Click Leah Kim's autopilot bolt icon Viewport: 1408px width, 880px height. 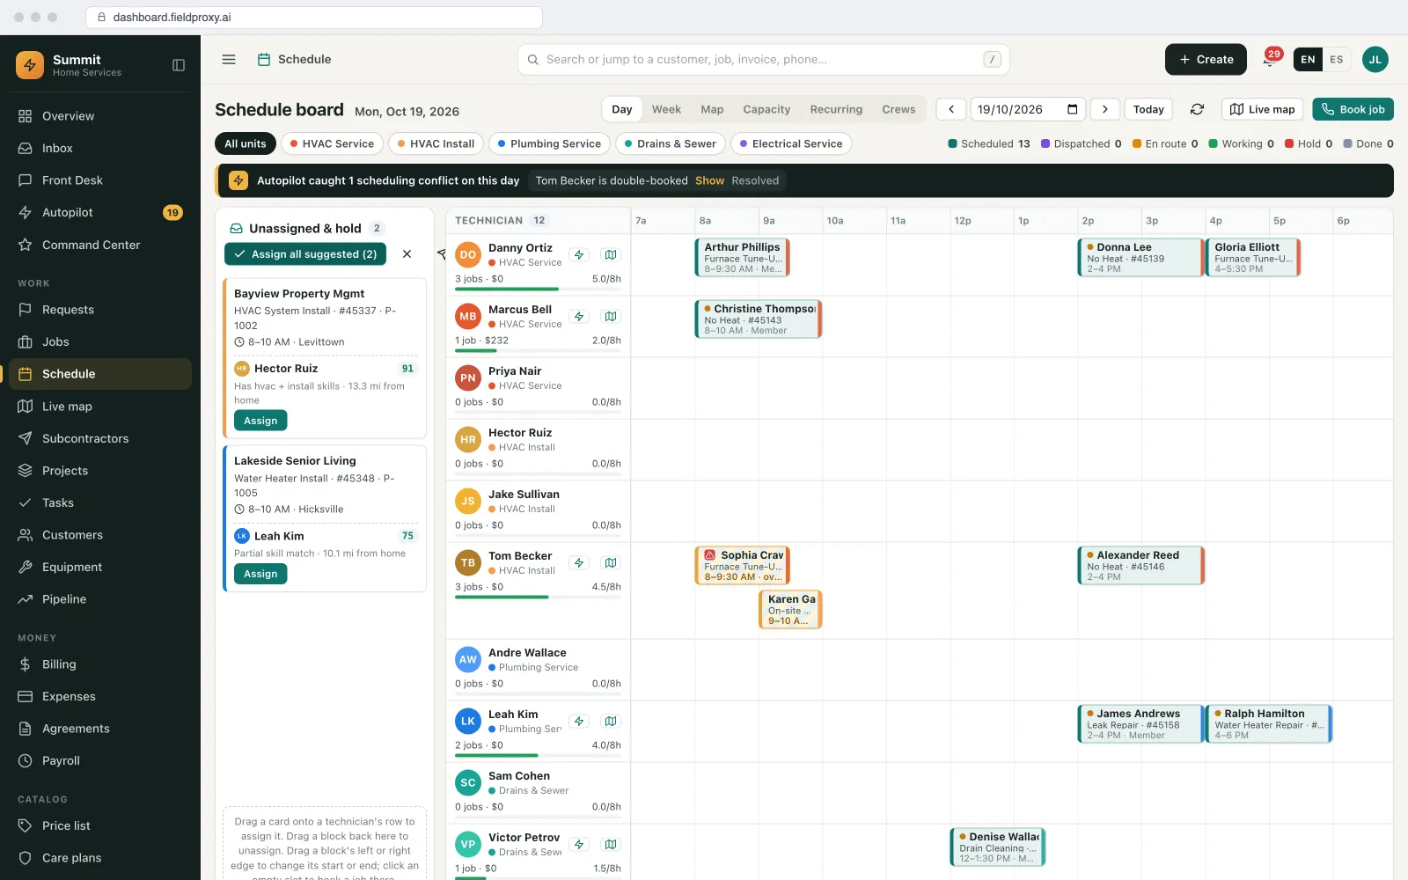click(579, 722)
